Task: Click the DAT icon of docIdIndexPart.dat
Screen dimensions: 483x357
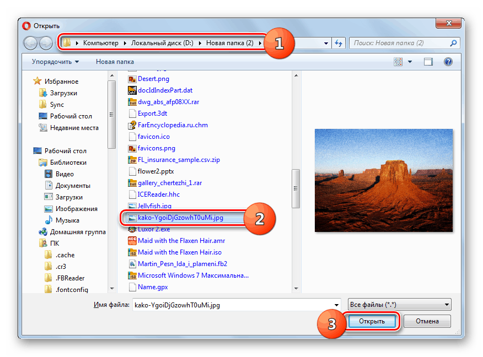Action: (x=132, y=90)
